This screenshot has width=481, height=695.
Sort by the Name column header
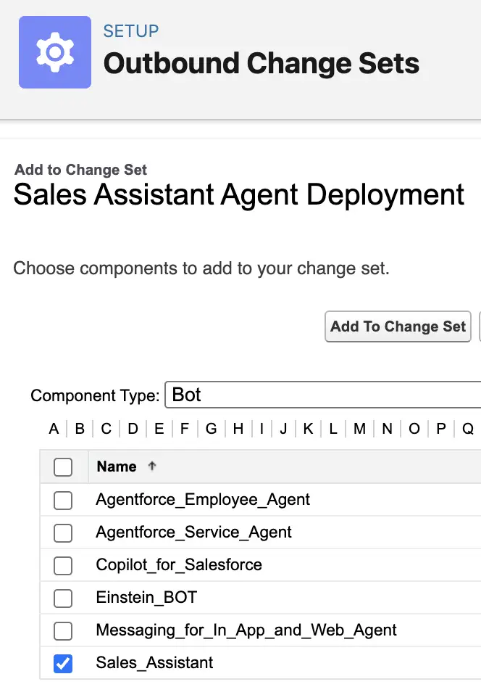click(x=117, y=466)
